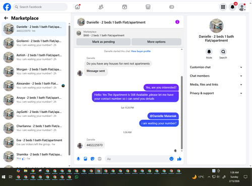Focus the Search Facebook field
The height and width of the screenshot is (186, 252).
pyautogui.click(x=40, y=7)
